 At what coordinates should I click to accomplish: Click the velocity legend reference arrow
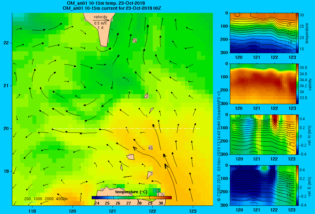(x=101, y=20)
